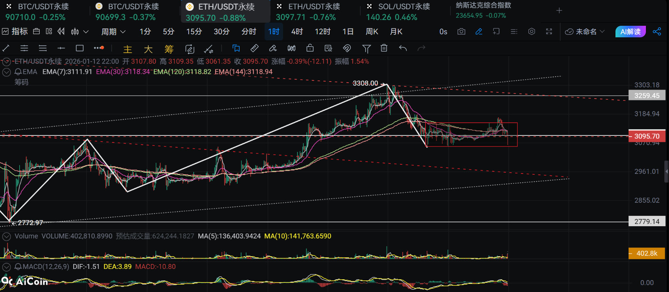Viewport: 669px width, 292px height.
Task: Click the ruler measurement tool
Action: [x=255, y=48]
